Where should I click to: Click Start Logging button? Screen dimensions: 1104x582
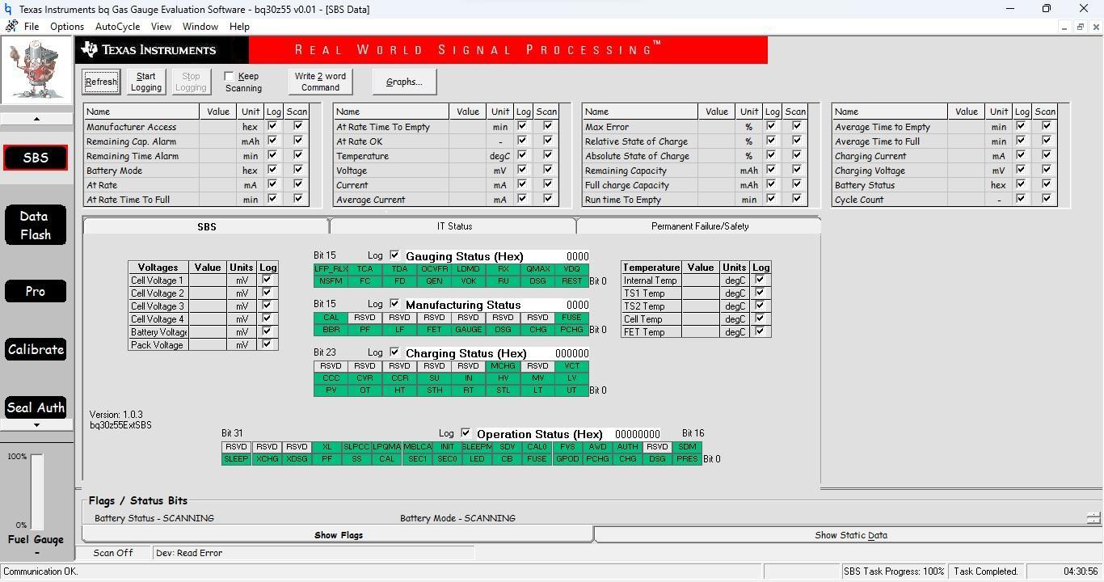coord(146,82)
